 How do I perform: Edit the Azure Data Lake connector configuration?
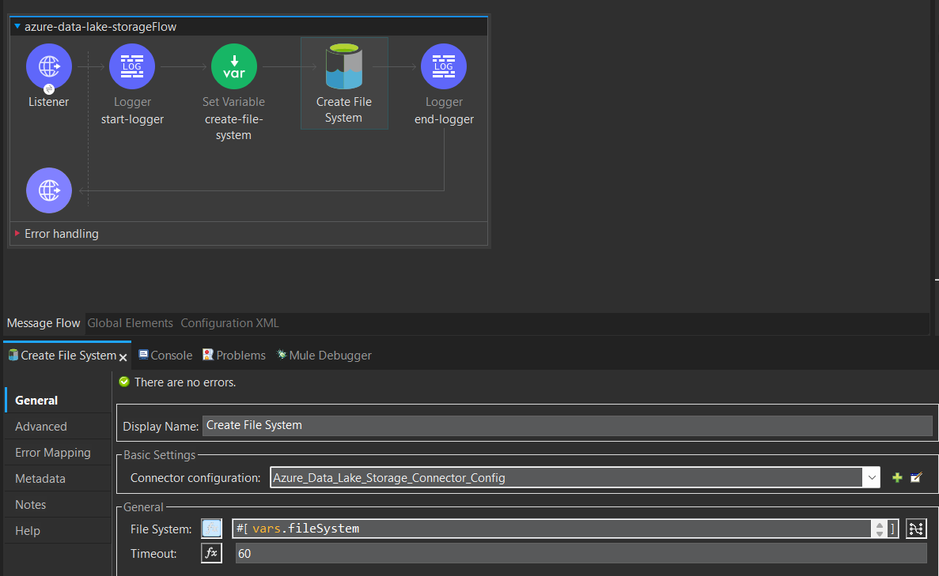[916, 477]
